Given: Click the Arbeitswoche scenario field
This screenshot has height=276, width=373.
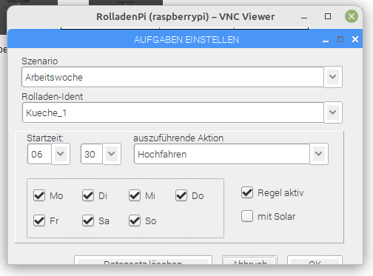Looking at the screenshot, I should pyautogui.click(x=172, y=77).
